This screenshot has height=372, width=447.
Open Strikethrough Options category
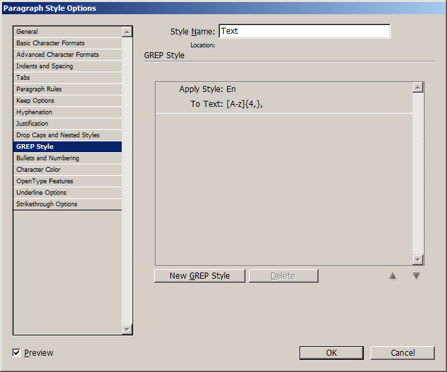click(68, 204)
